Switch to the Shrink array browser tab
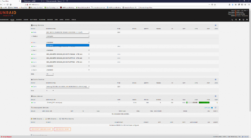This screenshot has height=138, width=251. coord(32,1)
